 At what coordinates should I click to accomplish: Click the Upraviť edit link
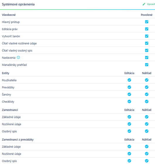coord(151,4)
